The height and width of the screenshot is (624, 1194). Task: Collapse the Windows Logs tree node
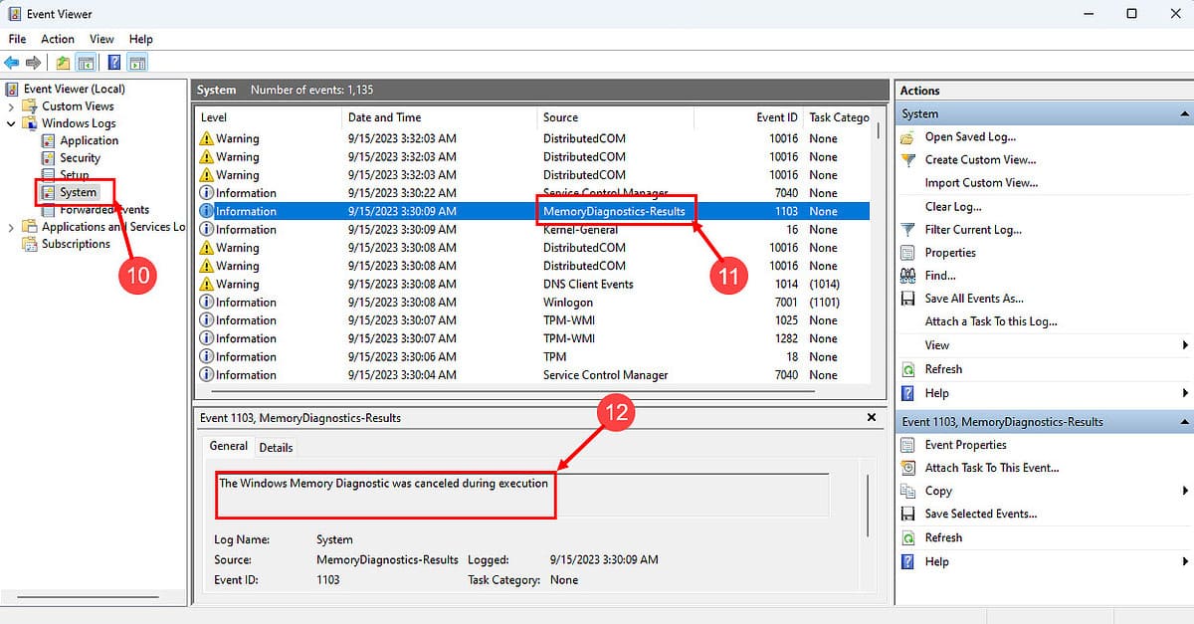[x=10, y=122]
